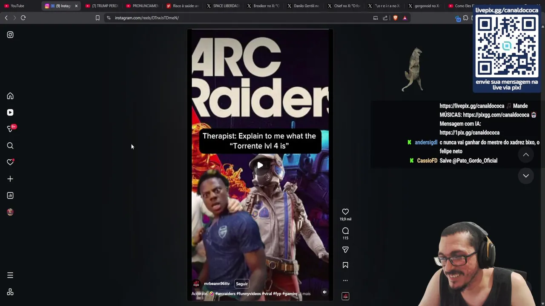The width and height of the screenshot is (545, 306).
Task: Open the browser extensions puzzle icon
Action: 466,18
